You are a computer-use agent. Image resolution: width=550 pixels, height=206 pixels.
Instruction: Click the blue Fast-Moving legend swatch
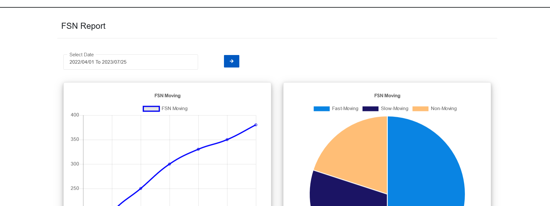[x=322, y=109]
